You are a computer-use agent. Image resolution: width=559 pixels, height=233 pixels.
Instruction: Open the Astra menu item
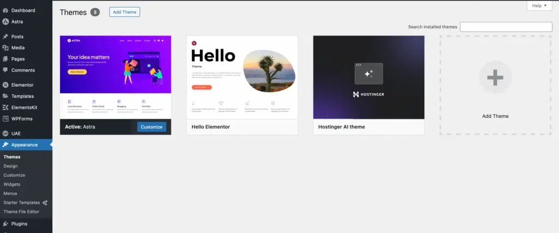(x=26, y=21)
